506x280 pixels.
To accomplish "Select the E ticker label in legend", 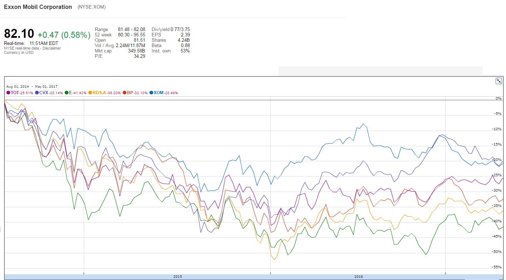I will [x=70, y=93].
